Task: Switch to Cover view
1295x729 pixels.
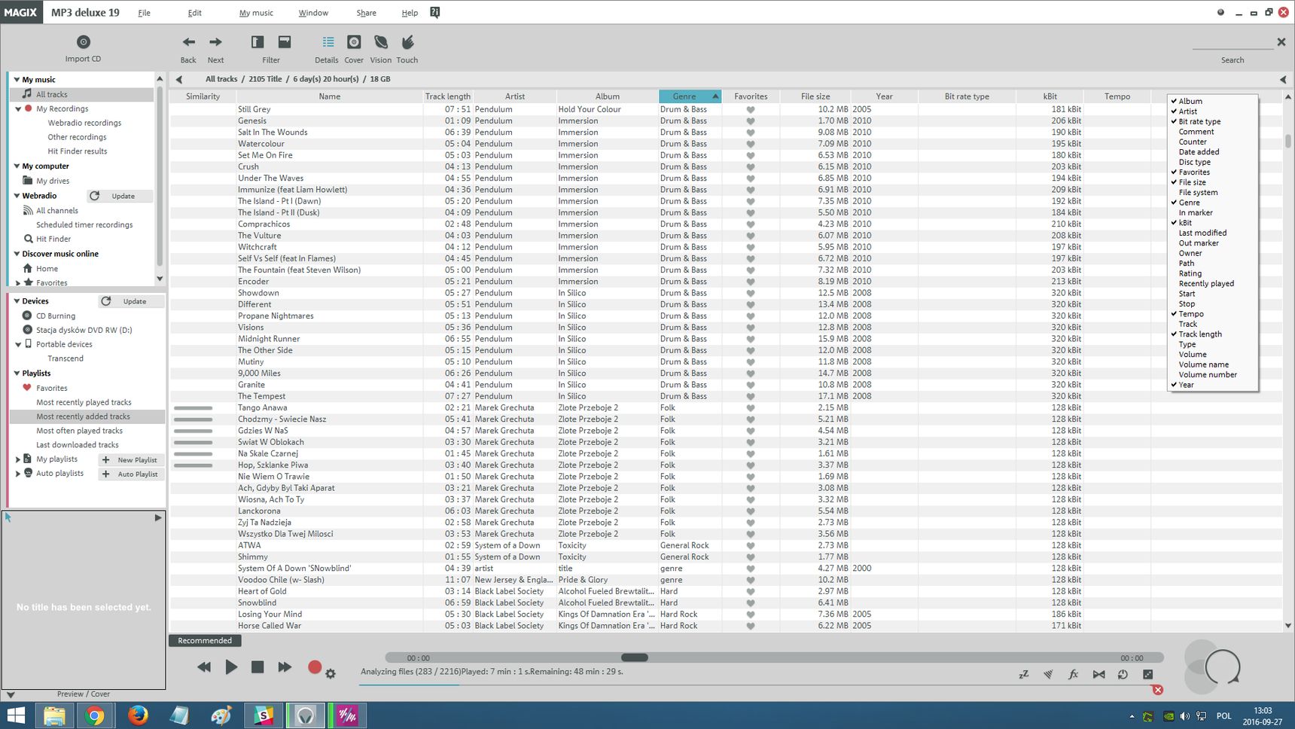Action: 354,42
